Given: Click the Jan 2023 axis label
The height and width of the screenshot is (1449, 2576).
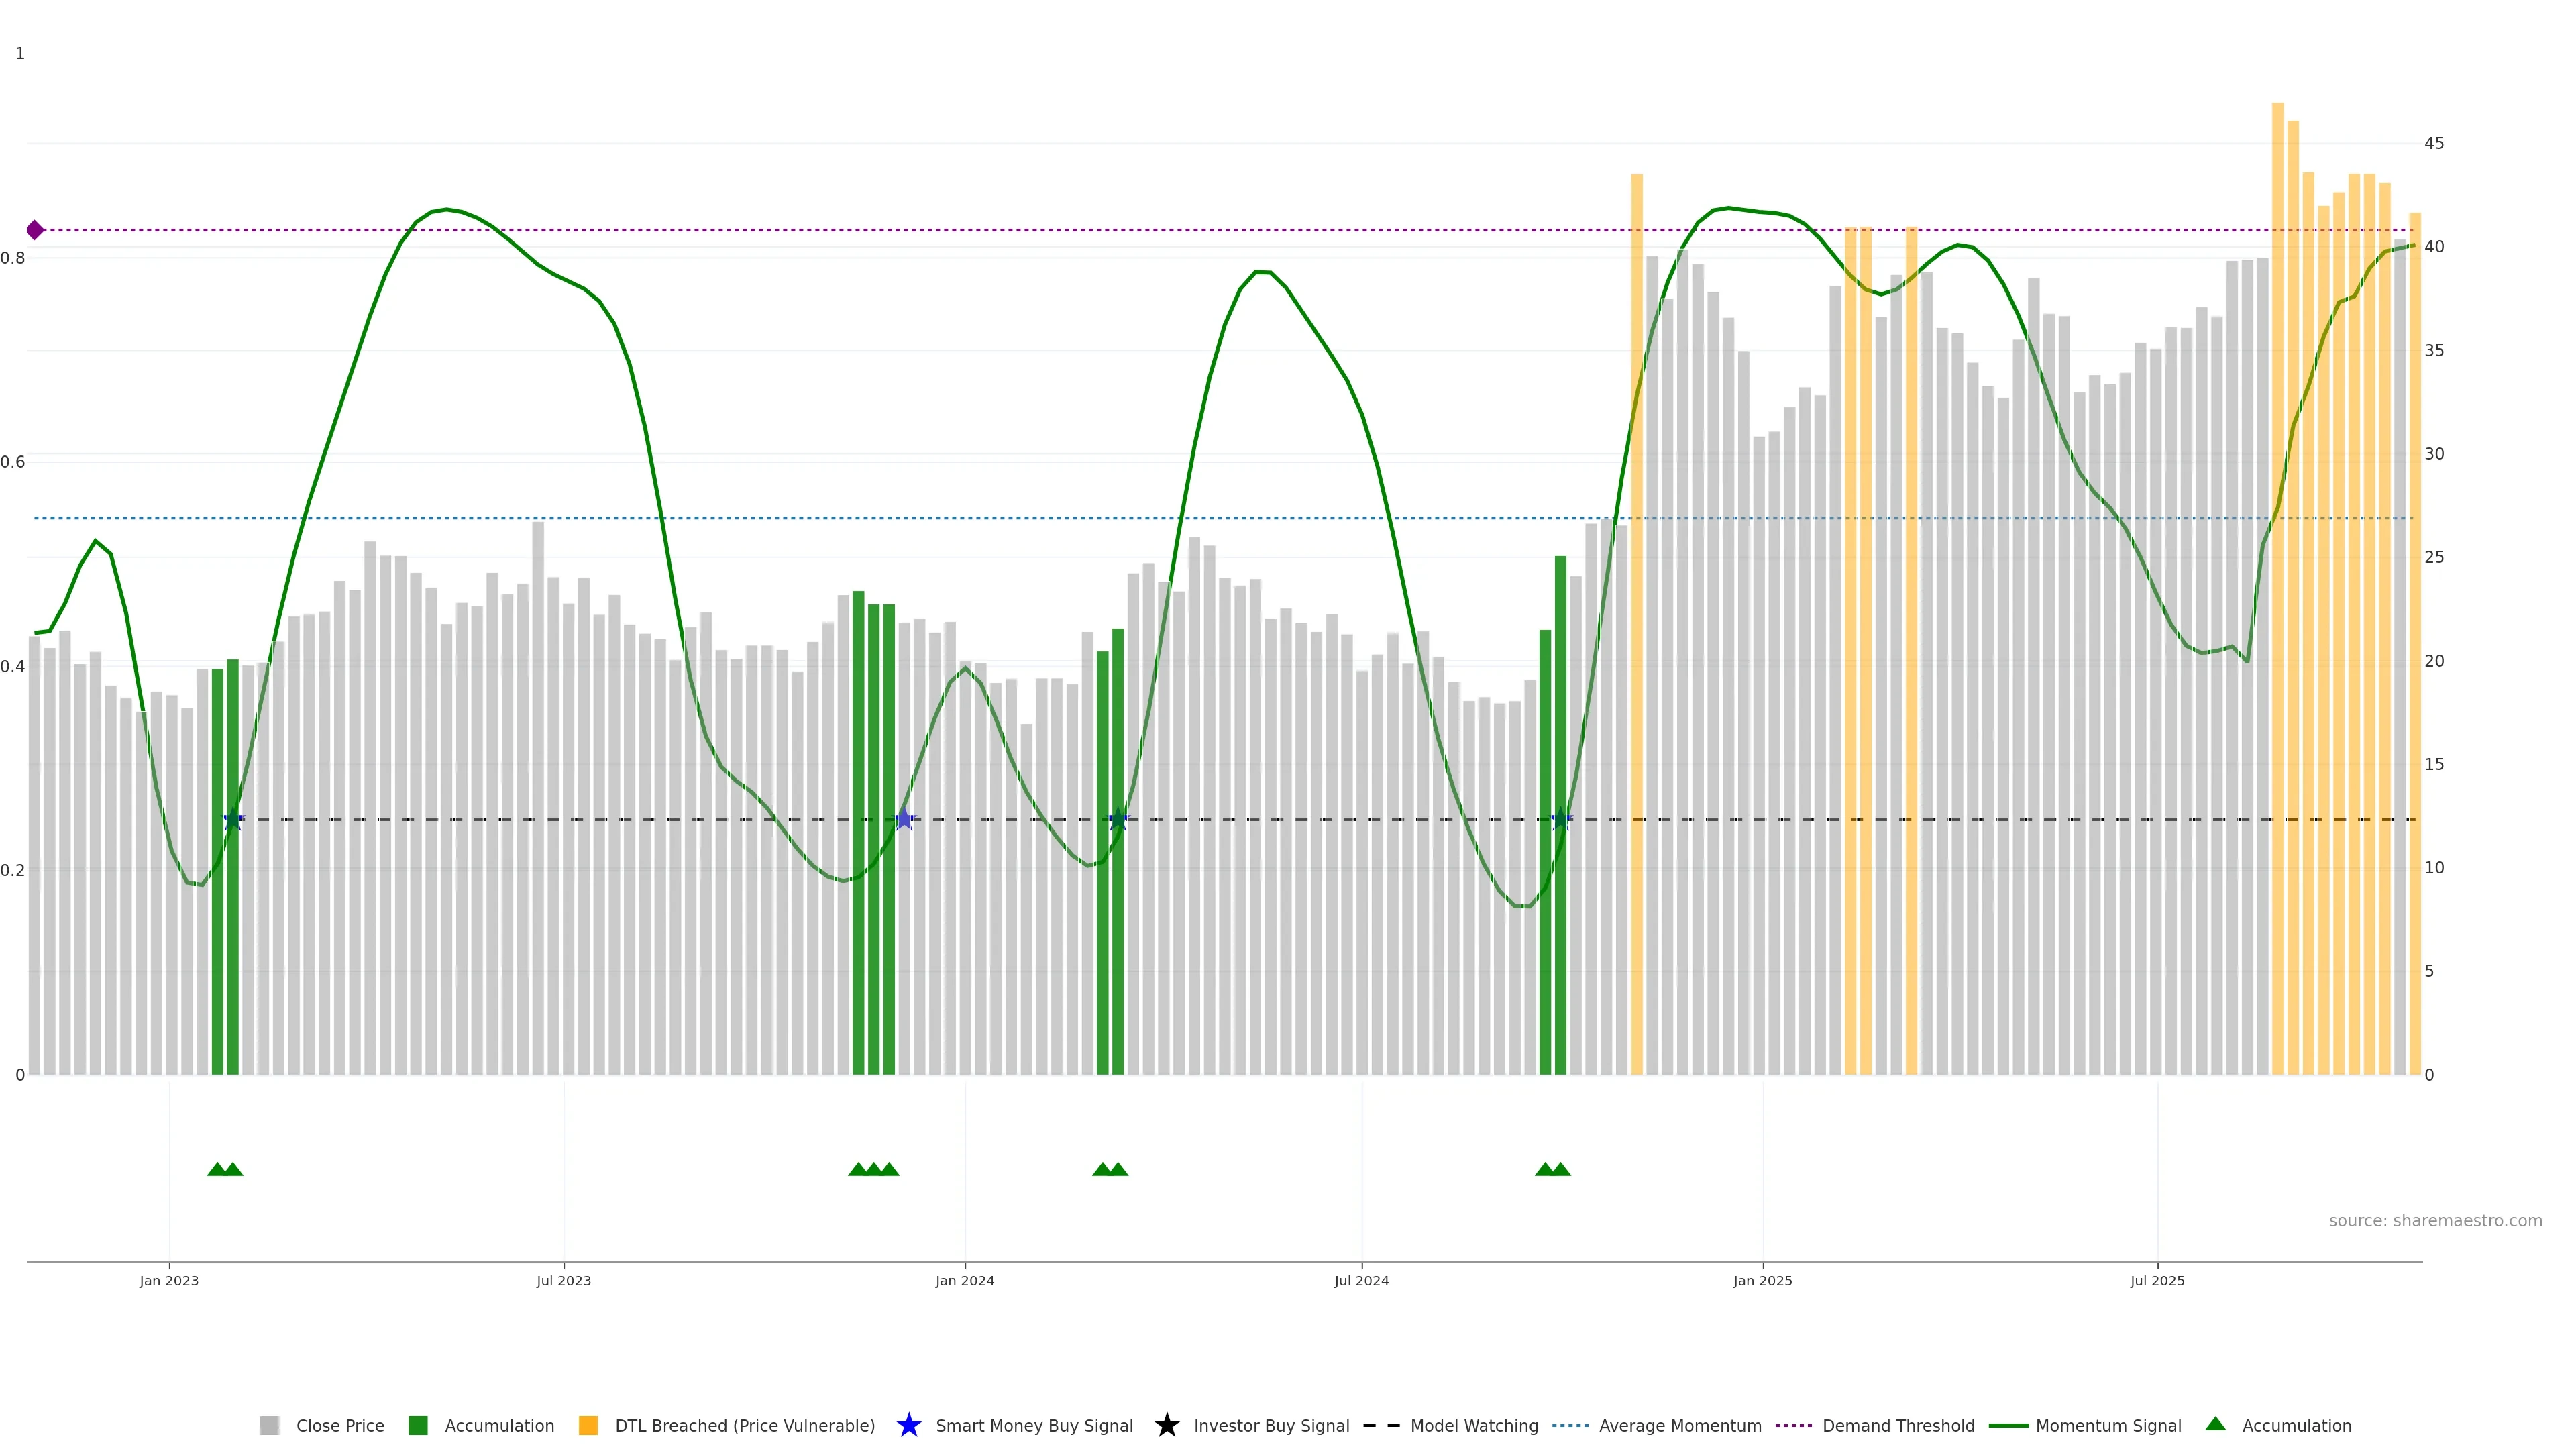Looking at the screenshot, I should click(x=169, y=1280).
